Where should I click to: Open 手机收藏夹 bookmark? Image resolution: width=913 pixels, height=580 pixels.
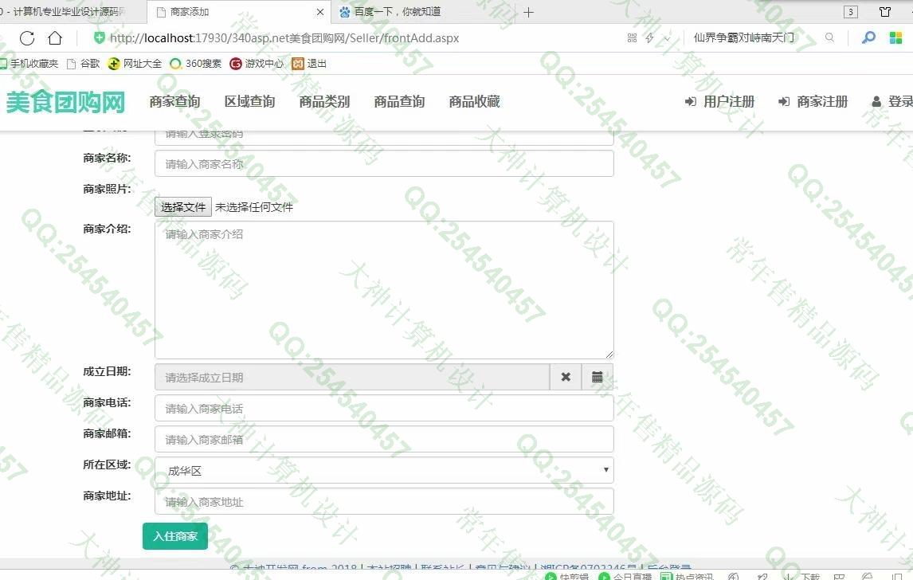tap(29, 64)
